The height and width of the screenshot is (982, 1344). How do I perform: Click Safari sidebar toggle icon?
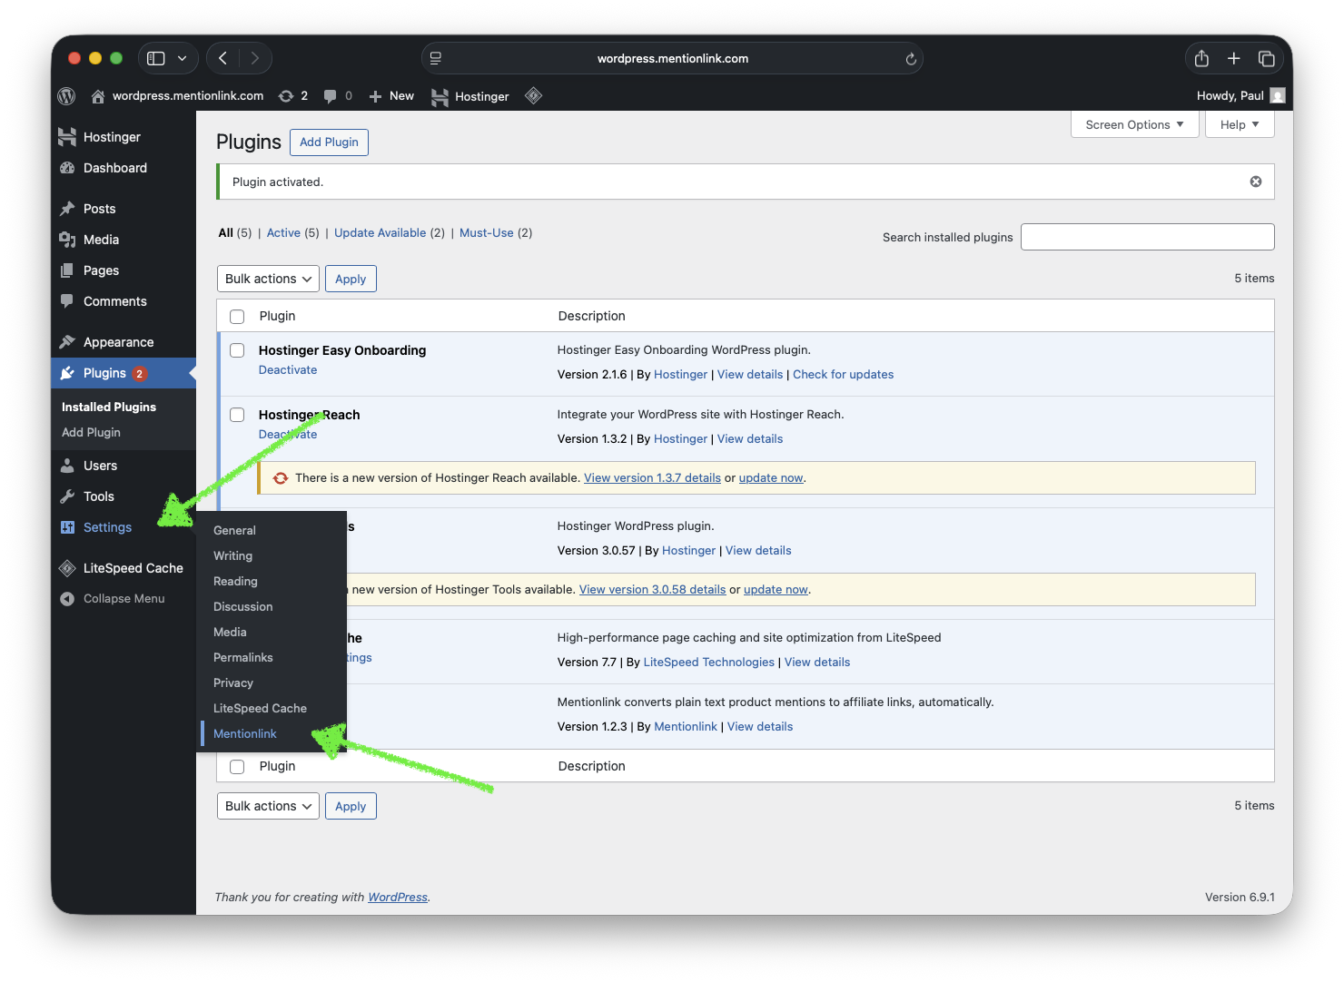156,58
